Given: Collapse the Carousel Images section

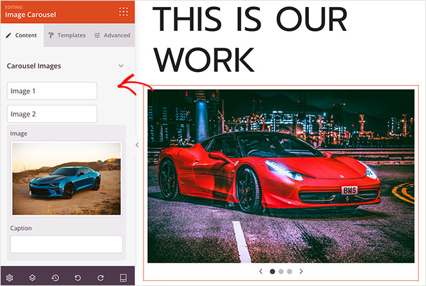Looking at the screenshot, I should click(x=120, y=66).
